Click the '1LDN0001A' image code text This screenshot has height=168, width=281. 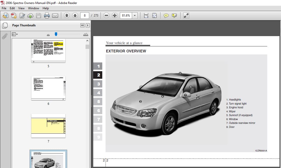point(261,151)
